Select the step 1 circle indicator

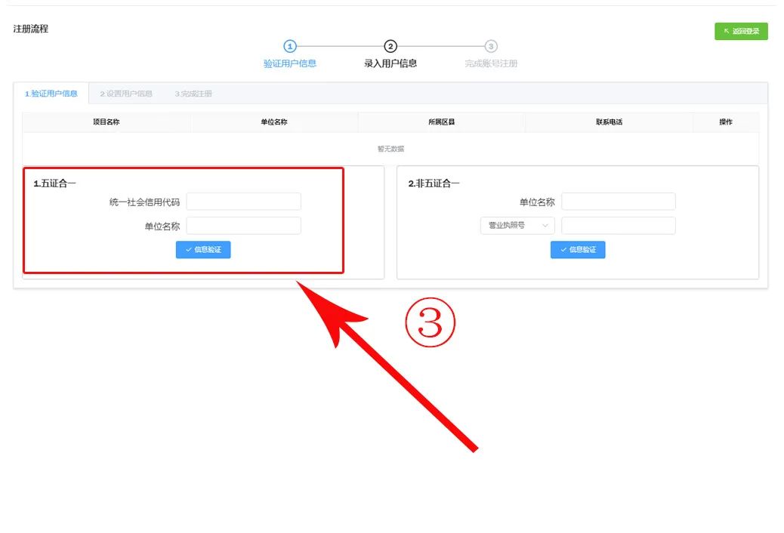click(x=290, y=47)
